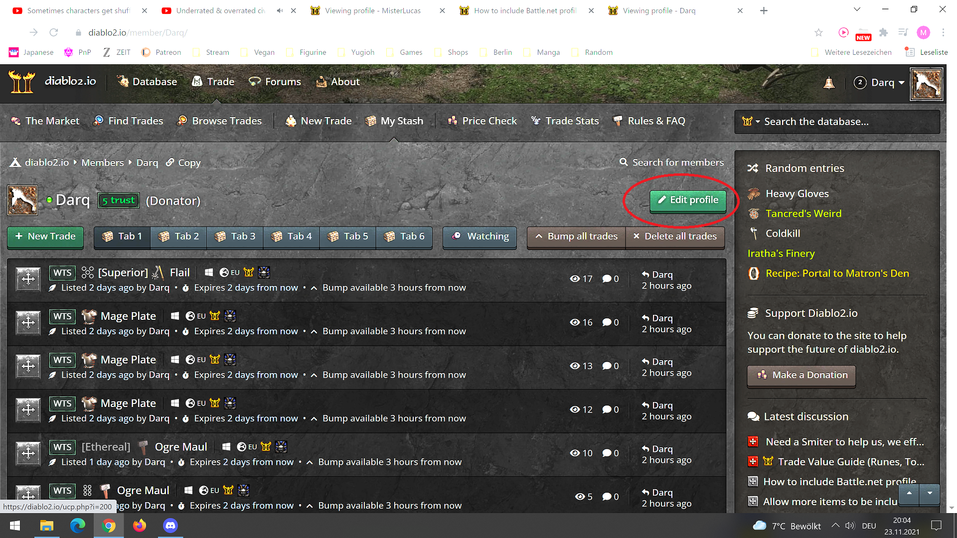The image size is (957, 538).
Task: Open the Windows Start menu
Action: tap(15, 526)
